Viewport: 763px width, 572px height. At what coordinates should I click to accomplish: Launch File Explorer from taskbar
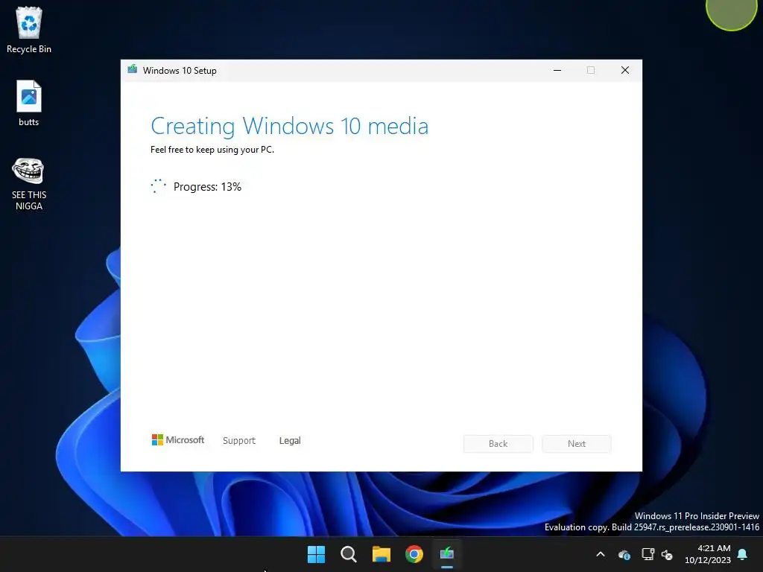[x=381, y=554]
